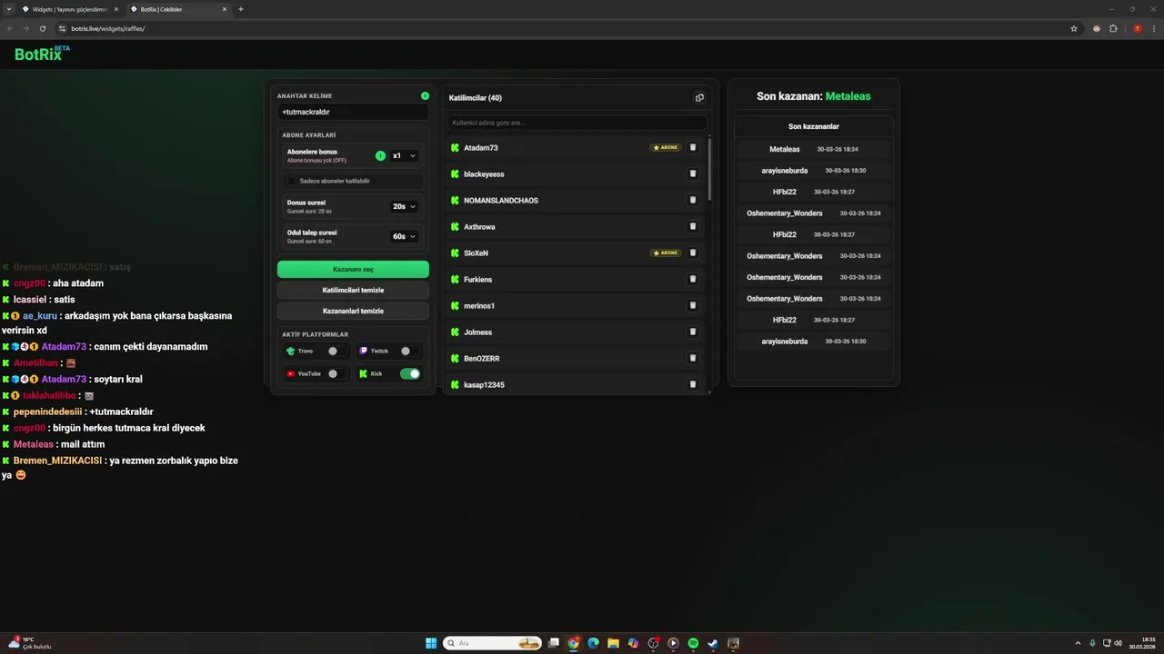Reload the page in browser toolbar
Viewport: 1164px width, 654px height.
click(x=43, y=28)
